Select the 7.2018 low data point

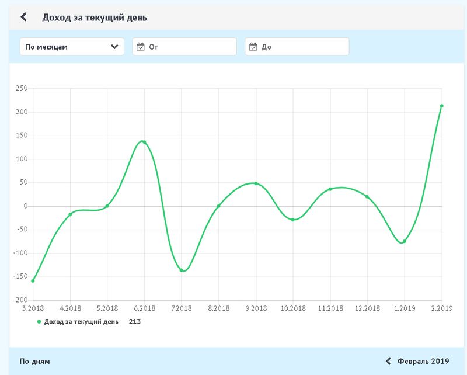click(x=182, y=270)
